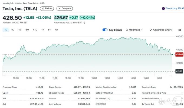184x108 pixels.
Task: Click the red 426.48 current price marker
Action: (x=179, y=55)
